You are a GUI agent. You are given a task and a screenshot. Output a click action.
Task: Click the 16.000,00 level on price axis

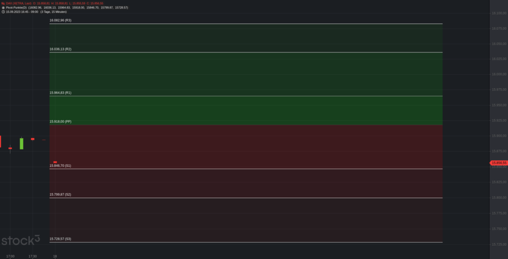tap(499, 74)
